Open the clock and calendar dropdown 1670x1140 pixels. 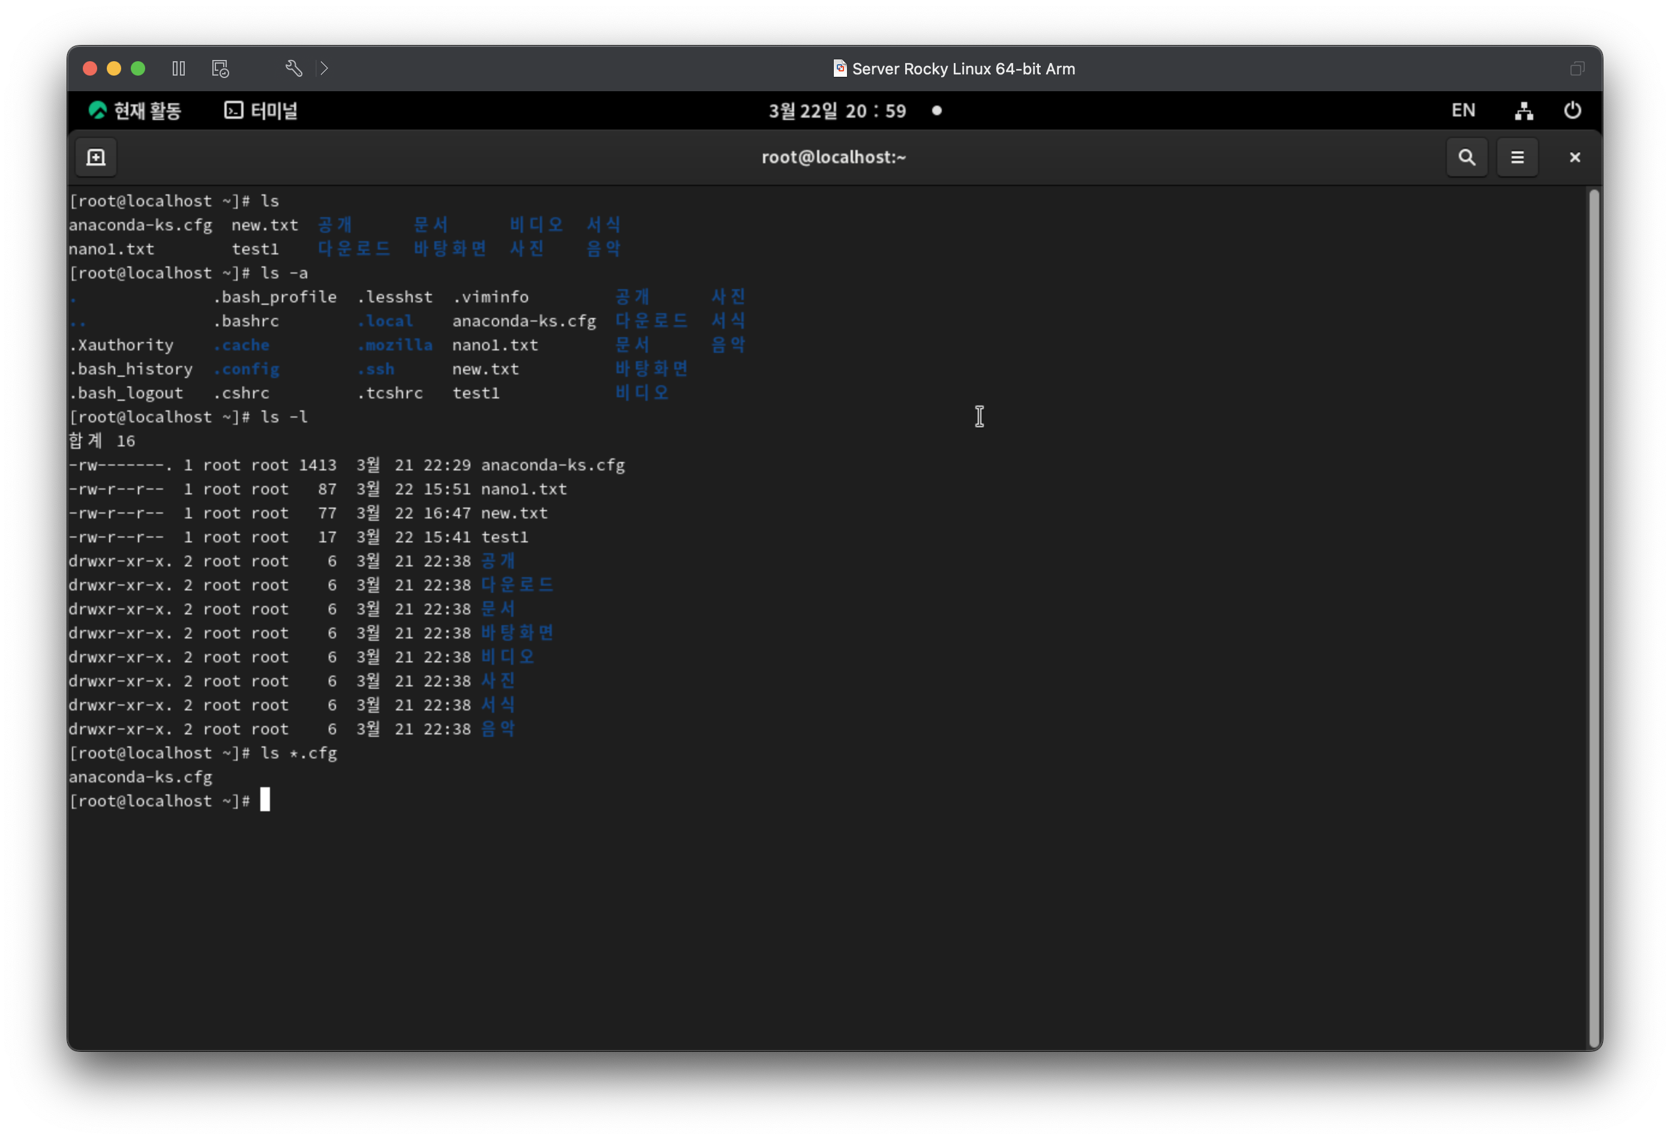click(837, 110)
